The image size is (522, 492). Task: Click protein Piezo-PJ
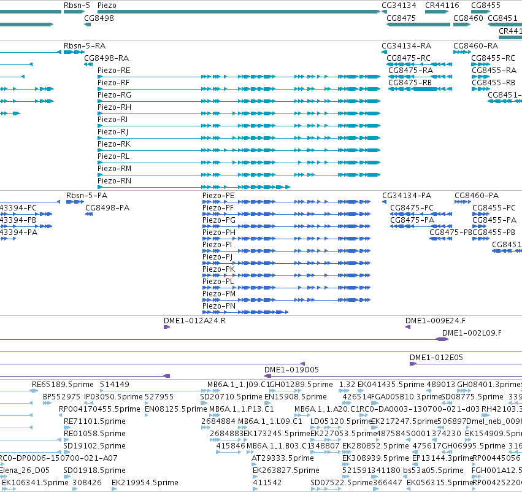tap(286, 263)
